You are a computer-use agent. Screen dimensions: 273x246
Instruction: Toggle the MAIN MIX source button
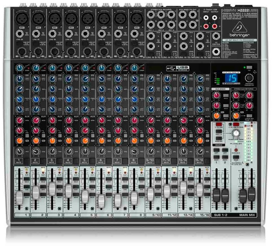click(219, 139)
